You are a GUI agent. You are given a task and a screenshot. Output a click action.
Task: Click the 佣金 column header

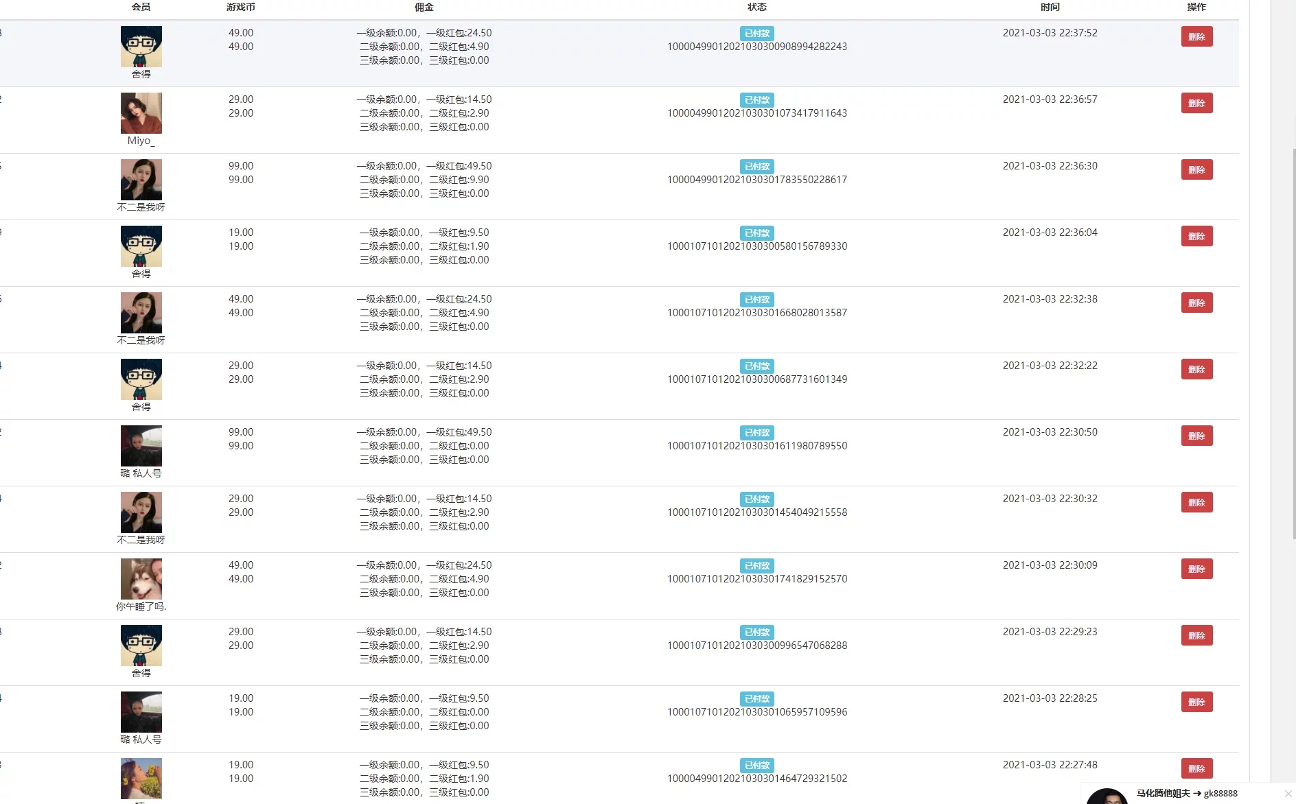(x=424, y=7)
